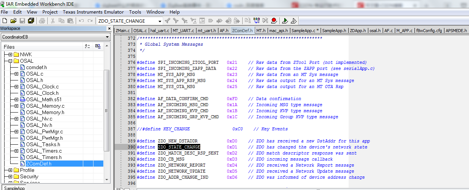Open the CoordinatorEB configuration dropdown
This screenshot has width=469, height=190.
tap(108, 37)
